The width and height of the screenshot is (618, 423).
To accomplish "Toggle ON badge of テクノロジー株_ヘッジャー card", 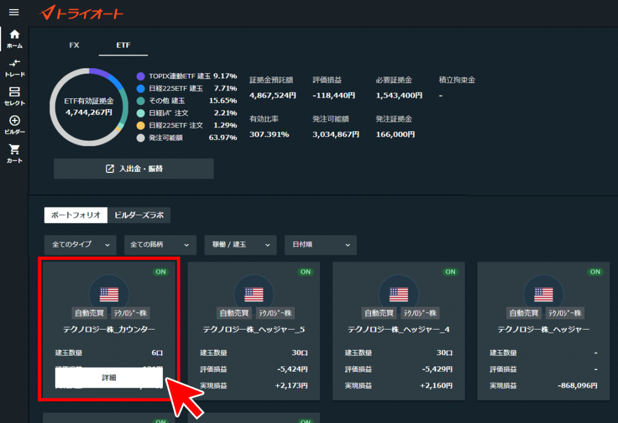I will [595, 272].
